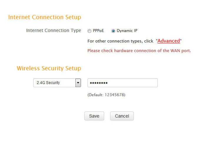Click Cancel to discard changes

click(x=122, y=116)
